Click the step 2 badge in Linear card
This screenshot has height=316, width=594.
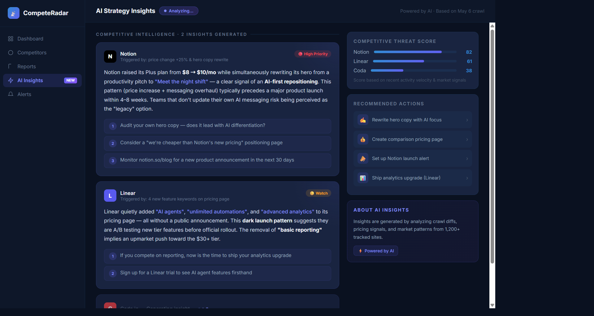coord(113,273)
